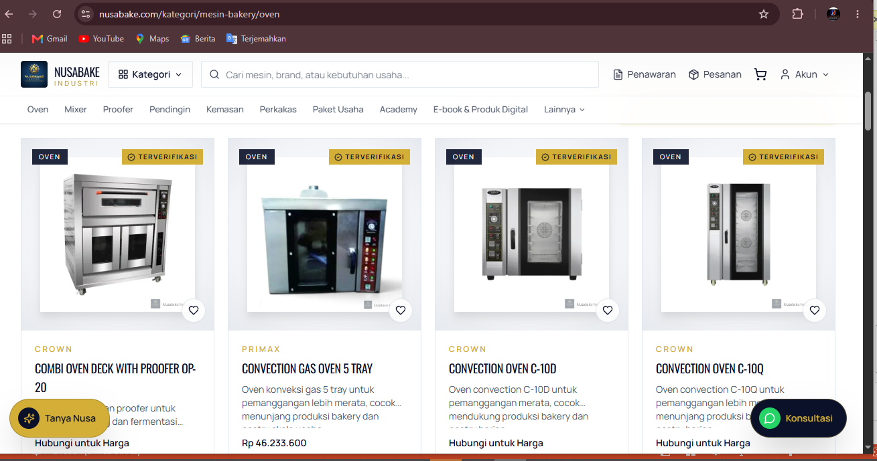Bookmark this page with the star icon
The height and width of the screenshot is (461, 877).
763,14
